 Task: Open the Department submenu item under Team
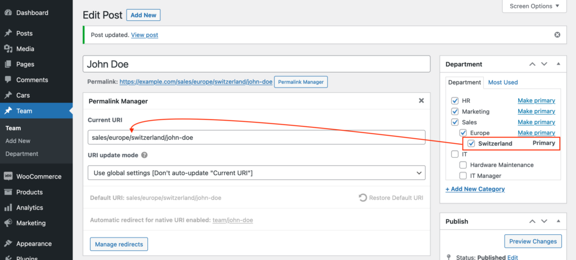[x=22, y=154]
